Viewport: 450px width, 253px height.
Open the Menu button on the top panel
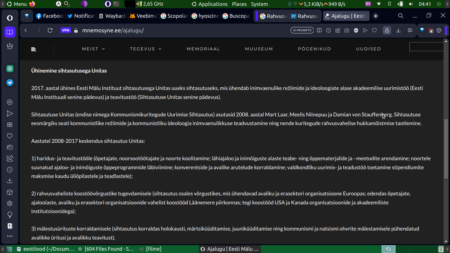[17, 4]
